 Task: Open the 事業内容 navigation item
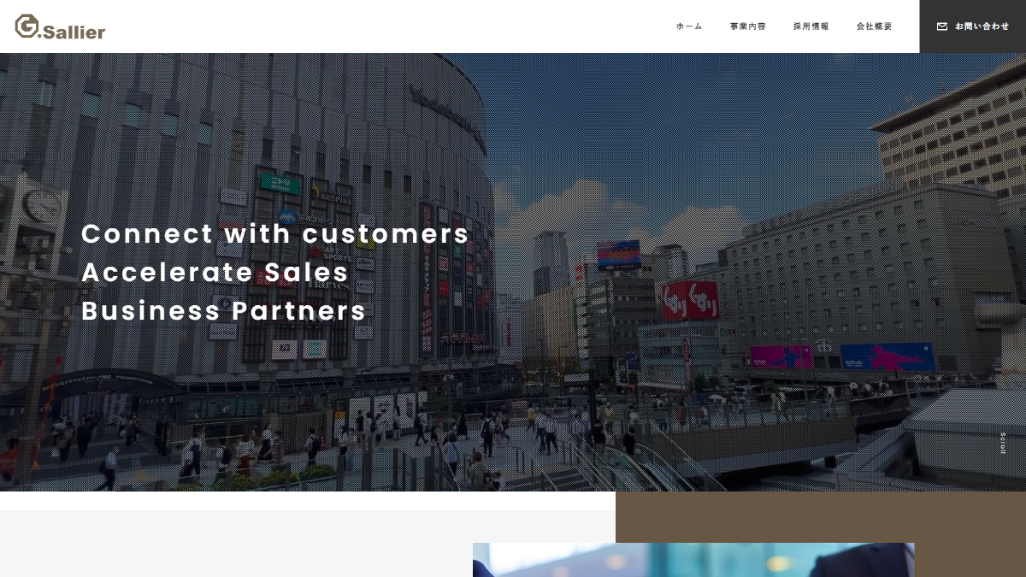click(x=748, y=26)
